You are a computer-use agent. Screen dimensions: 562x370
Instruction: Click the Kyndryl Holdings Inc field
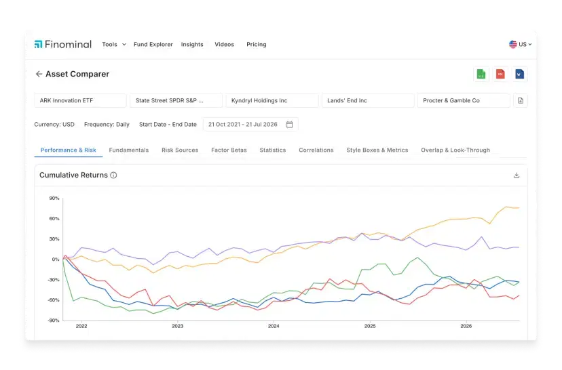pos(272,100)
